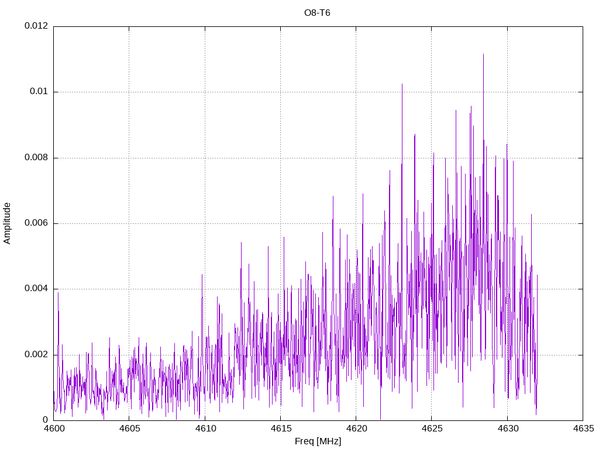The image size is (599, 449).
Task: Click the 0 y-axis tick label
Action: (46, 420)
